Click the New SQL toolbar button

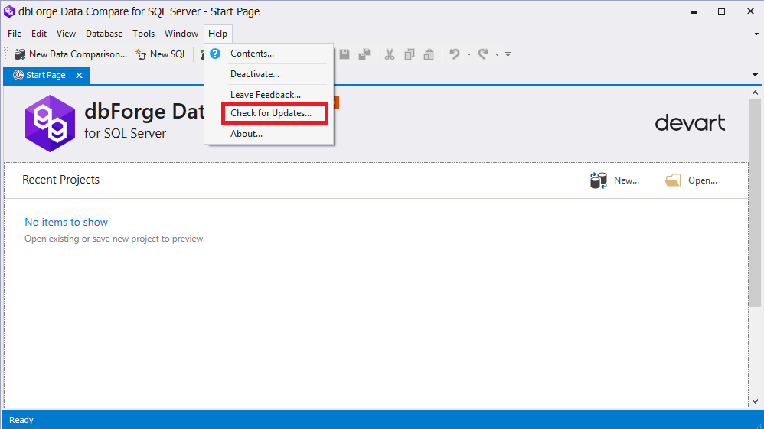coord(162,54)
